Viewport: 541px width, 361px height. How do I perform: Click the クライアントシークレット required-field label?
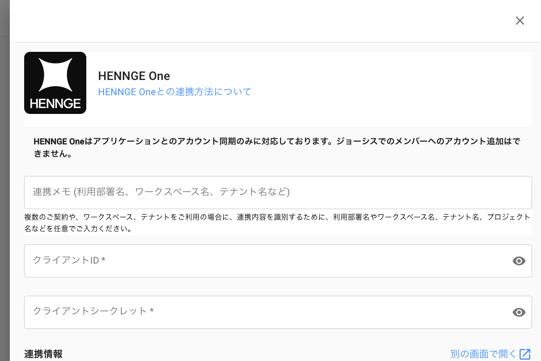click(93, 311)
